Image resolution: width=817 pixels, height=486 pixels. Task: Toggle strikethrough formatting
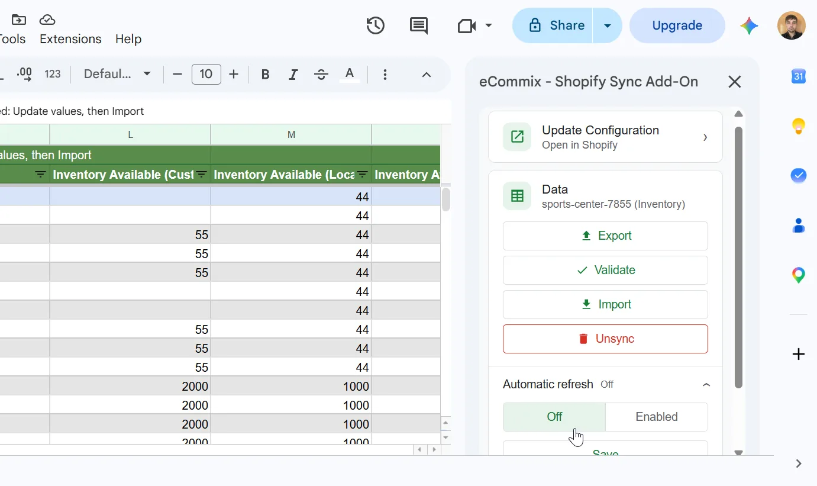coord(321,74)
